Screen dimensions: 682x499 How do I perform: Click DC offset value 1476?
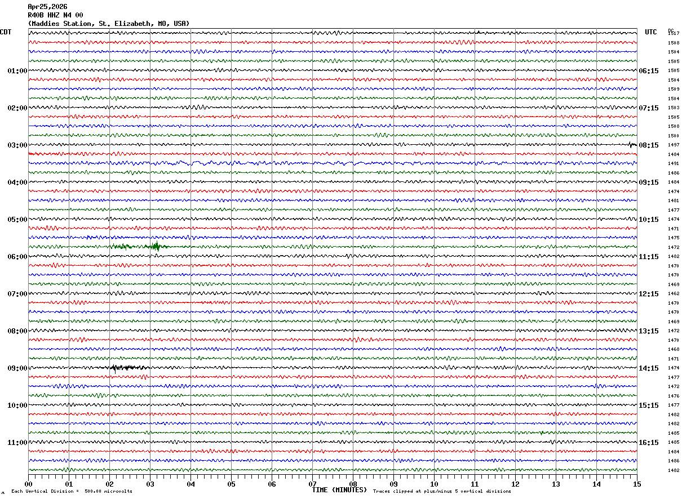(674, 396)
